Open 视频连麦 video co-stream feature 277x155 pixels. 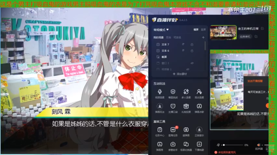point(160,94)
